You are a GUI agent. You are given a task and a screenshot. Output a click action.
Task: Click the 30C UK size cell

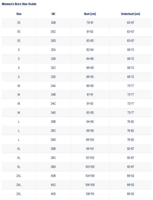(x=53, y=32)
